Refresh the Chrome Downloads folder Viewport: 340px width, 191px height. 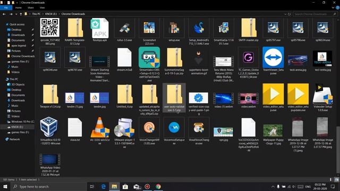pyautogui.click(x=289, y=14)
